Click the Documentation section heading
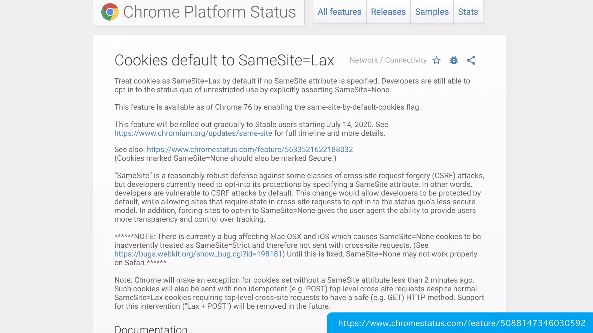 pyautogui.click(x=151, y=329)
